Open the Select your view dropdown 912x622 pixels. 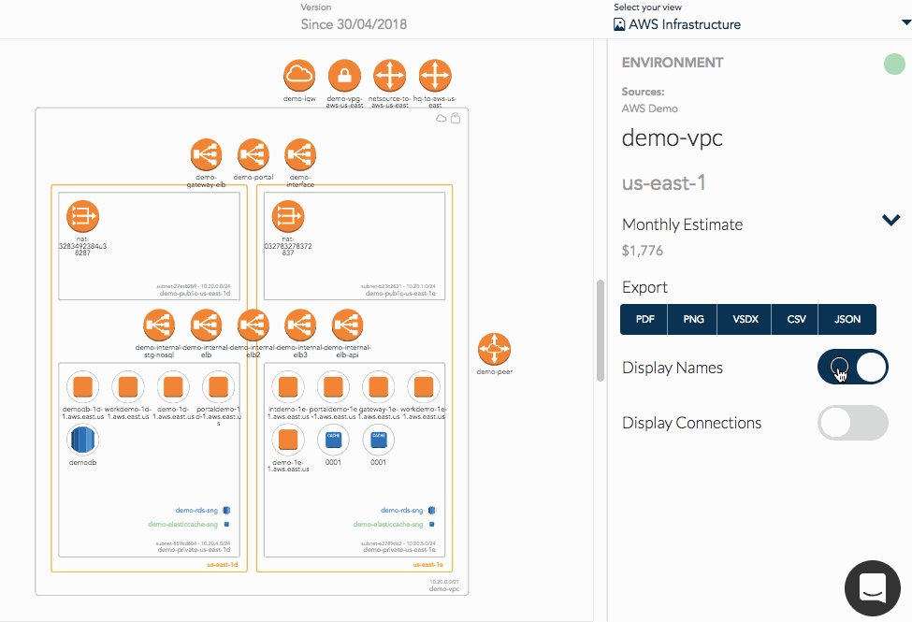[762, 24]
